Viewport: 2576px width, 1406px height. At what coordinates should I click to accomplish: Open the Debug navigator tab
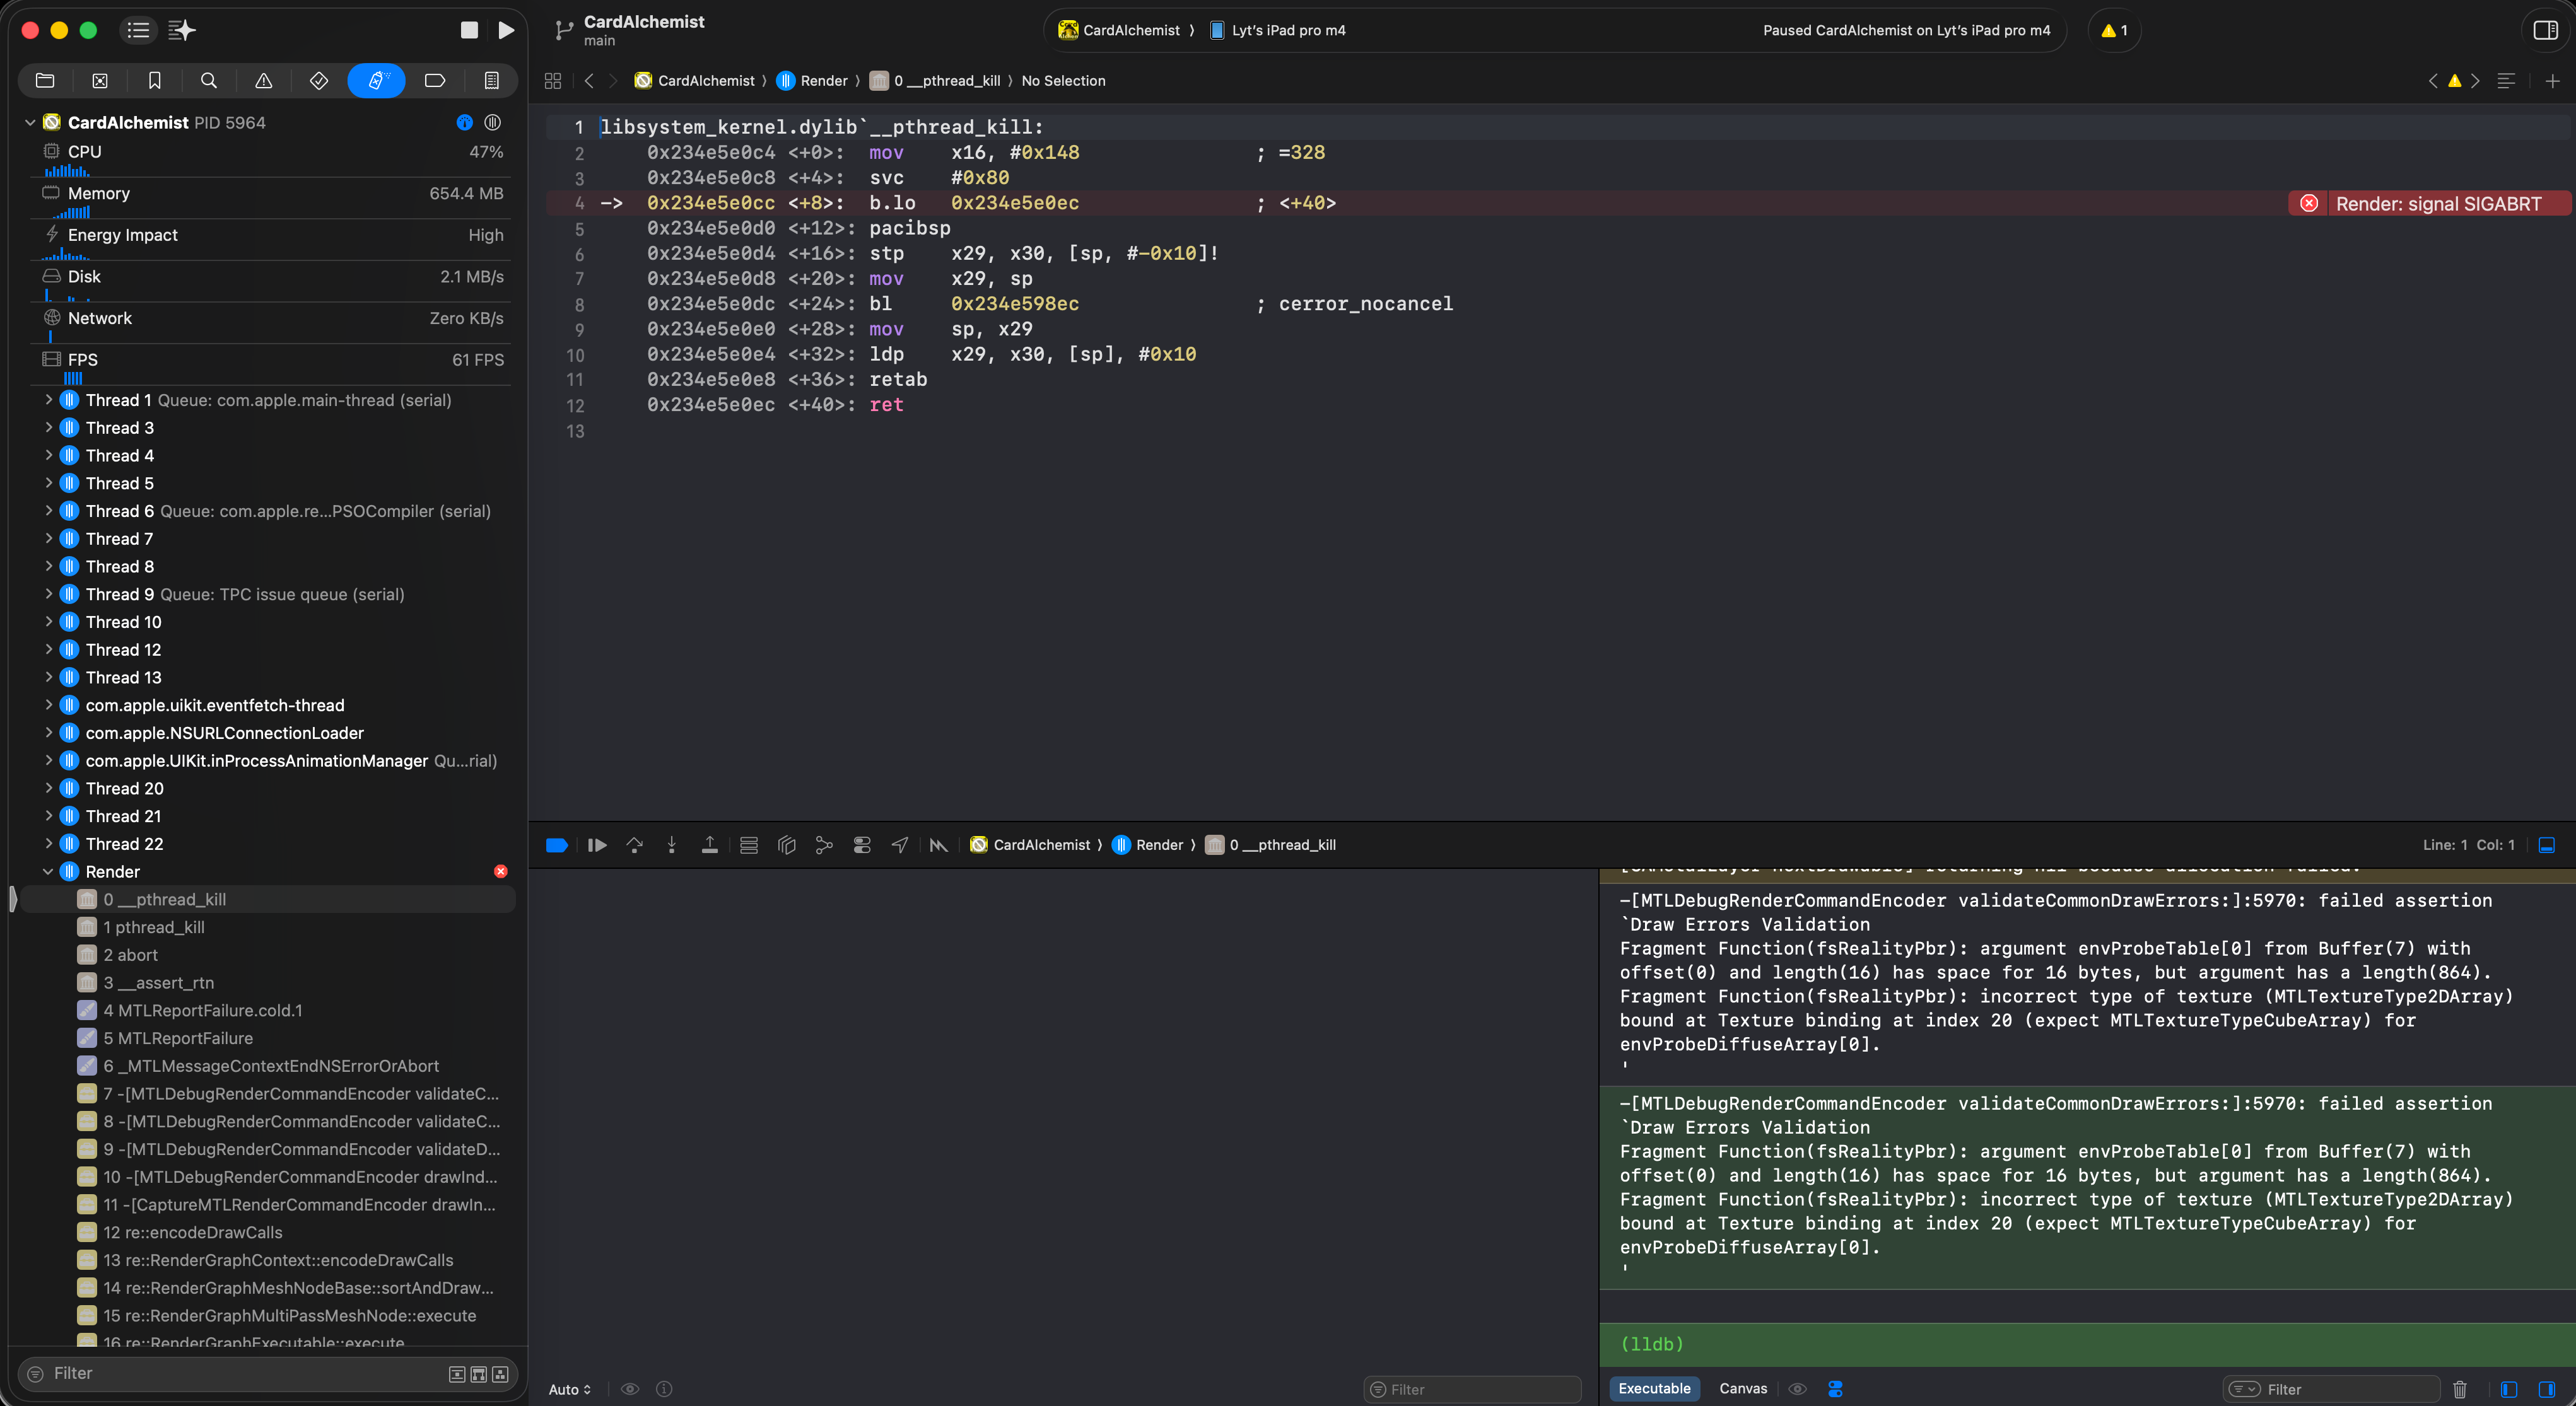click(x=376, y=81)
